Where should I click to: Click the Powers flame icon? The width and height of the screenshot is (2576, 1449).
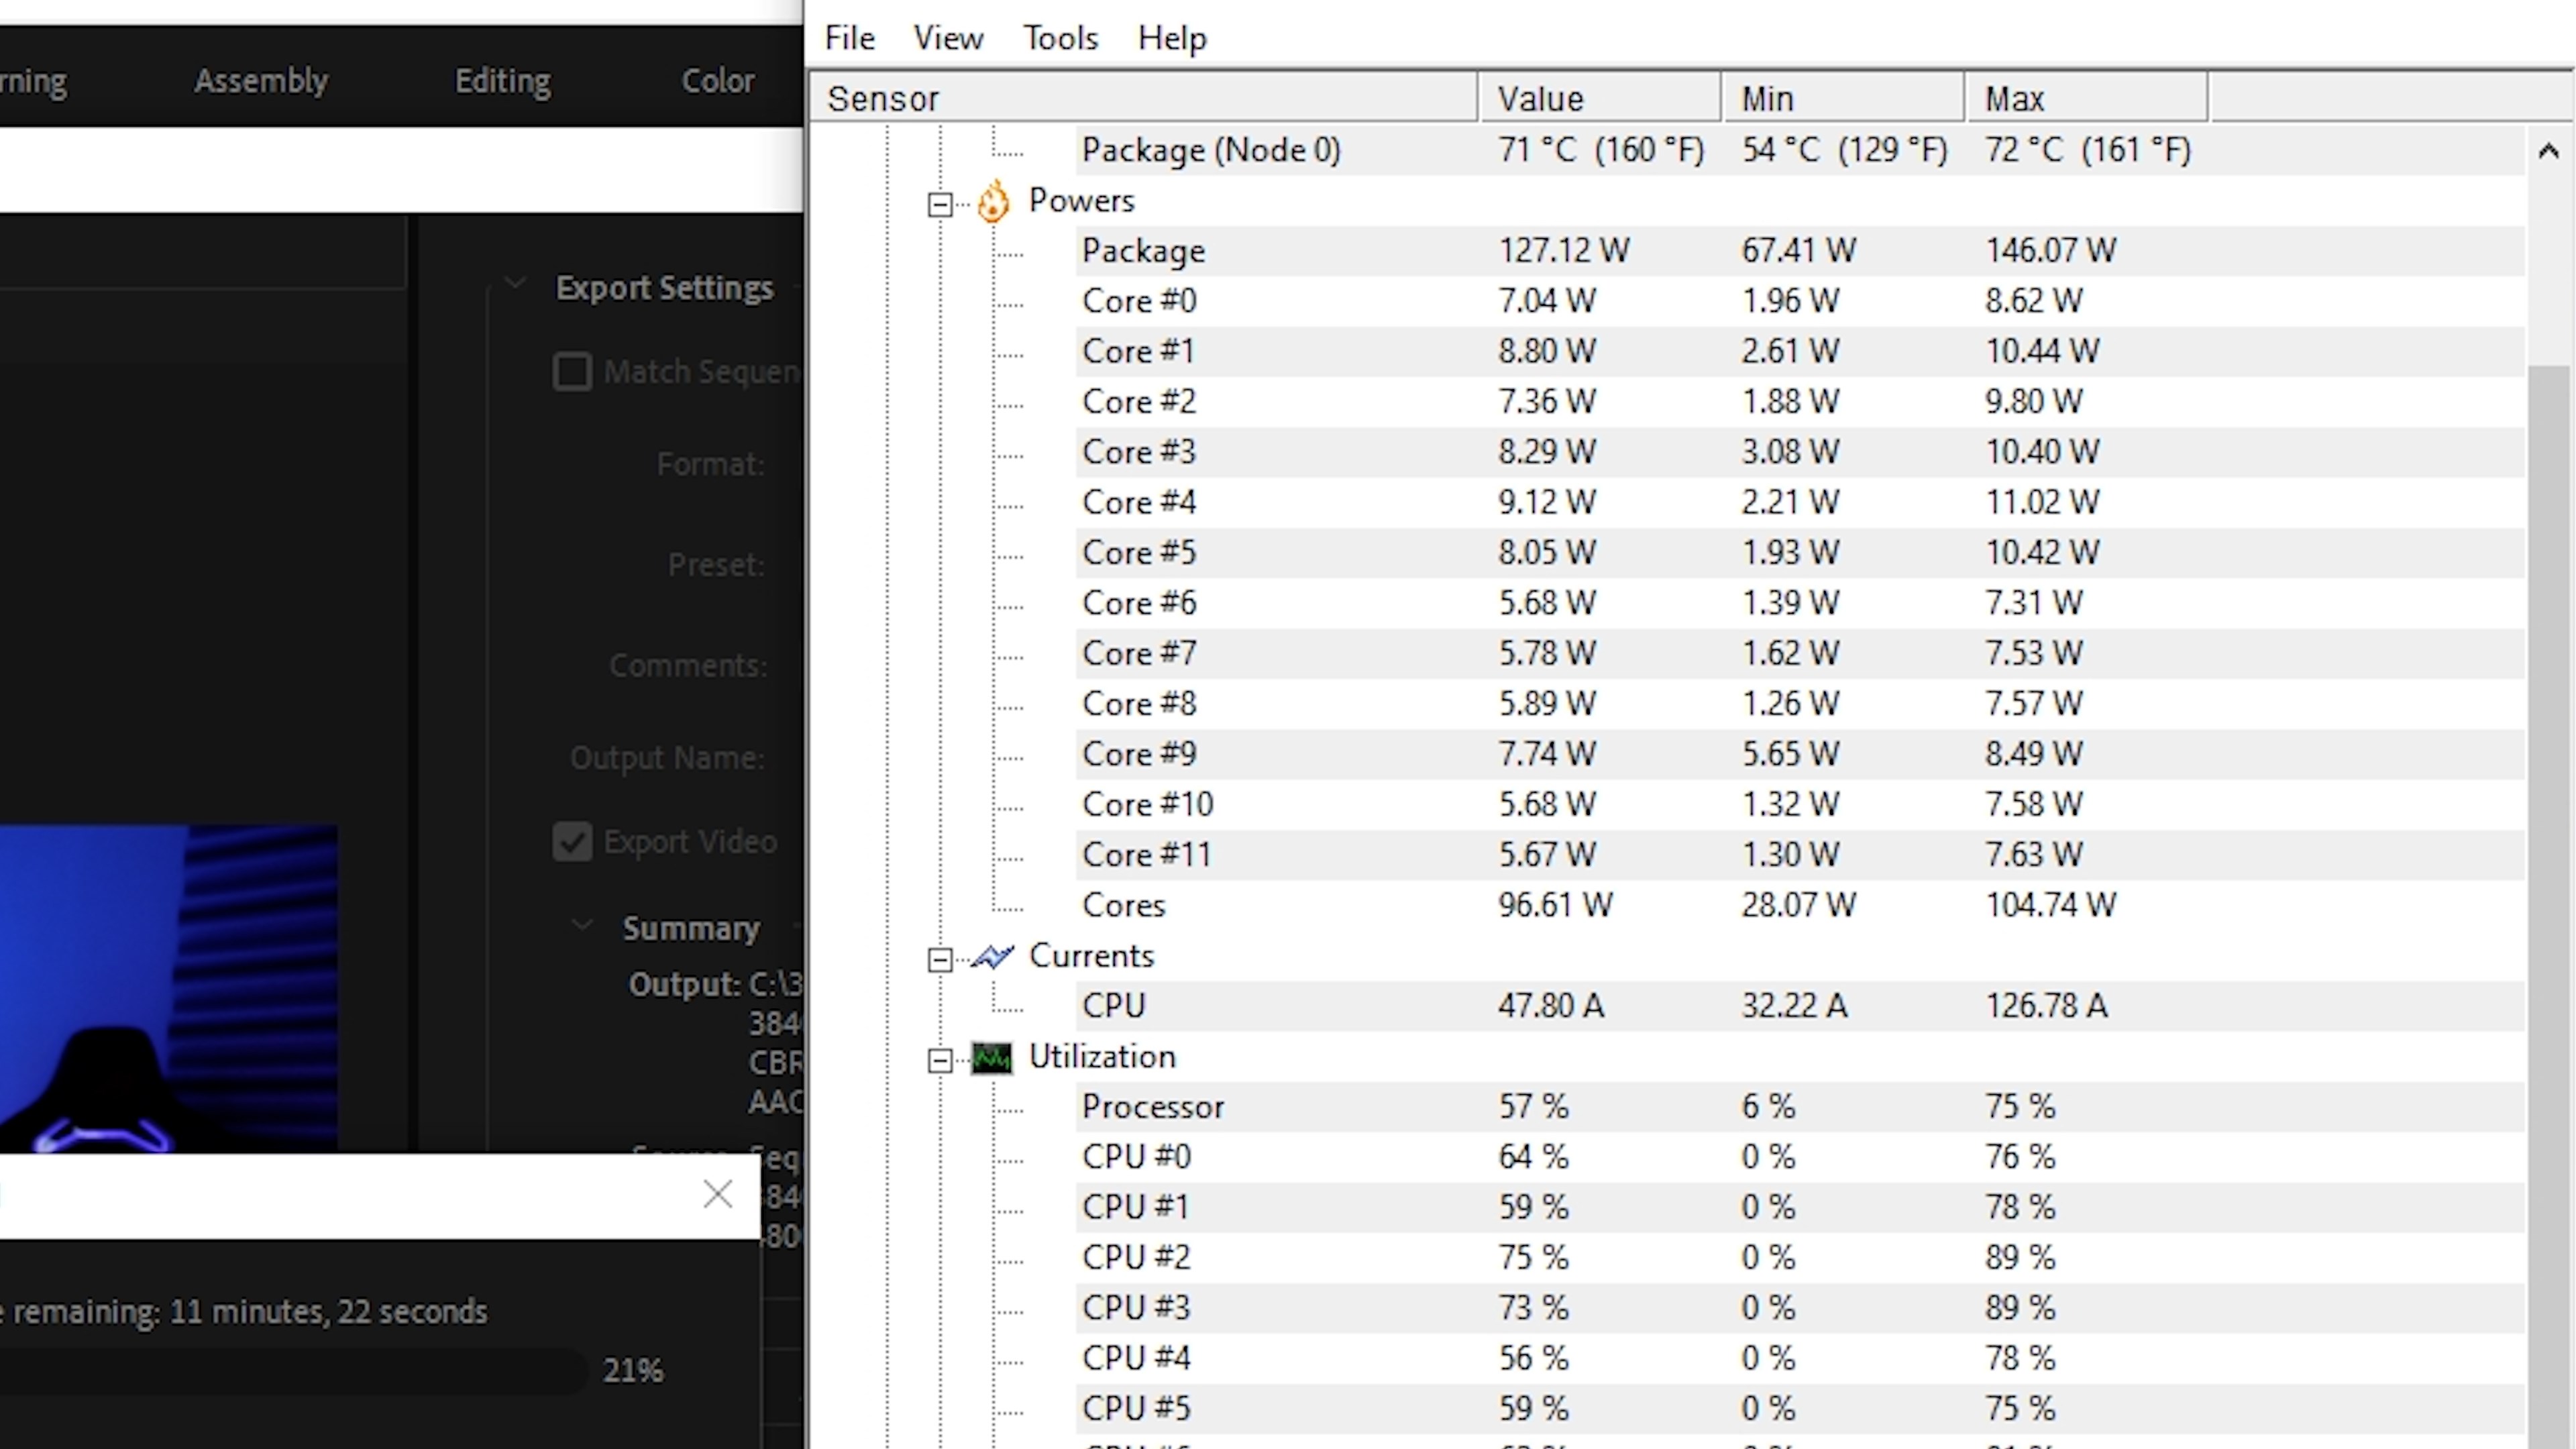[993, 202]
